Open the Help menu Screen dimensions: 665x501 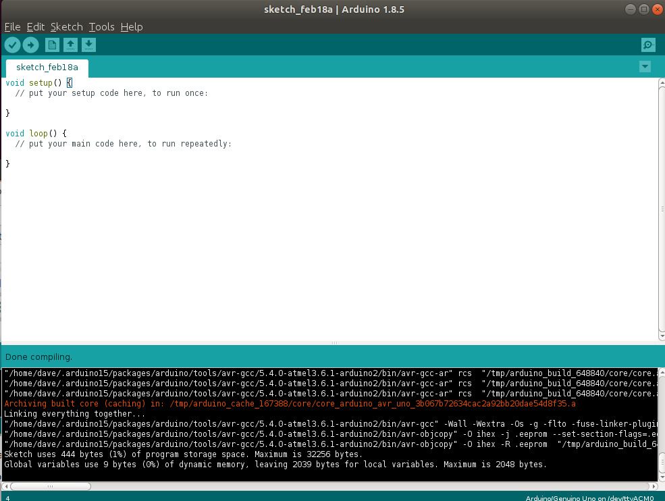pos(132,27)
